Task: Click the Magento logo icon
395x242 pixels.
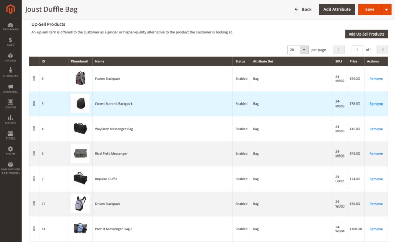Action: point(10,9)
